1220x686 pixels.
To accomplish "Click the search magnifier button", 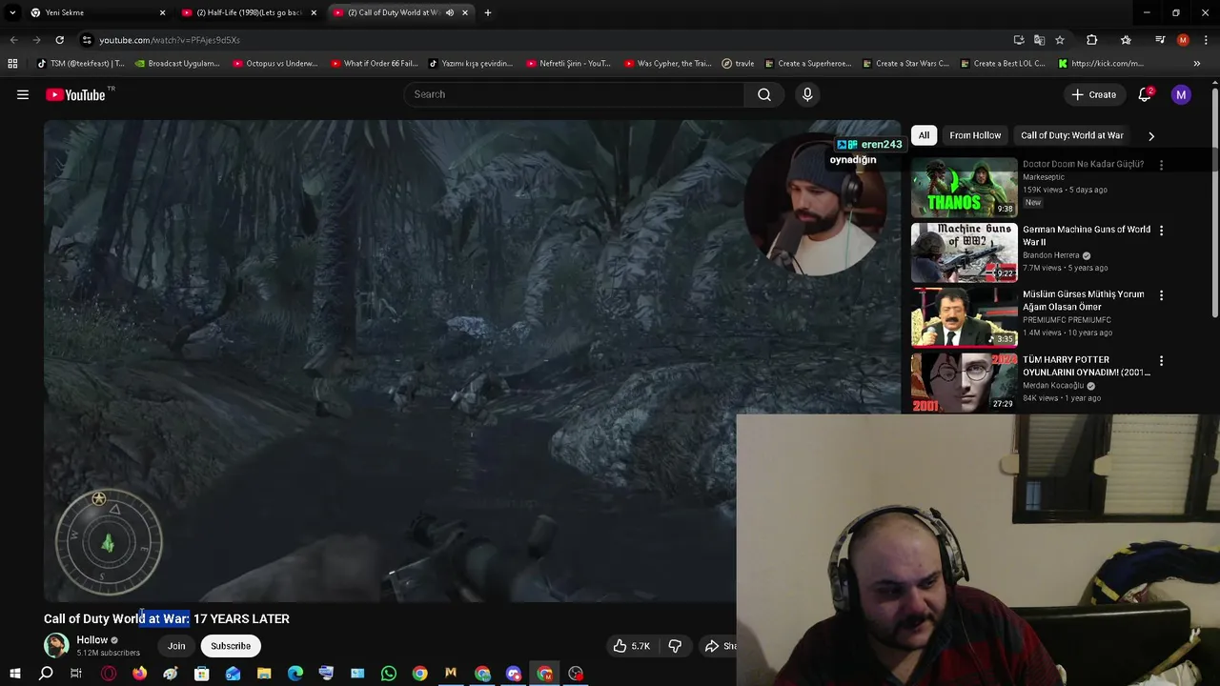I will (x=764, y=94).
